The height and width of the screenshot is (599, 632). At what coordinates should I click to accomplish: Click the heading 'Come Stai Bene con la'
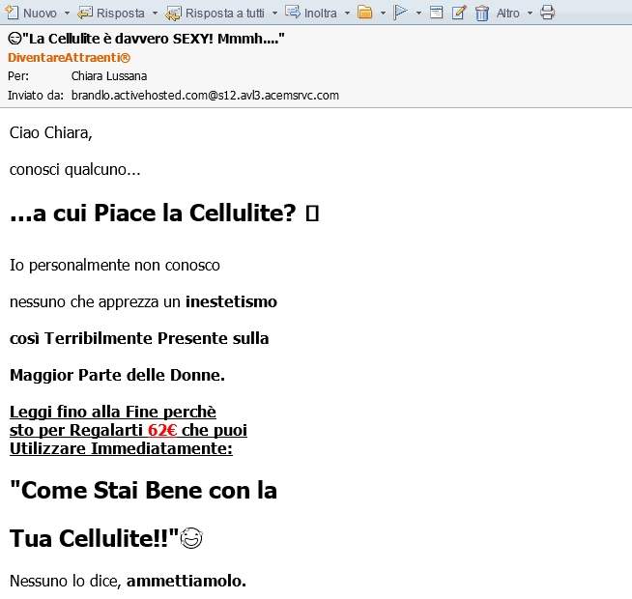tap(143, 490)
